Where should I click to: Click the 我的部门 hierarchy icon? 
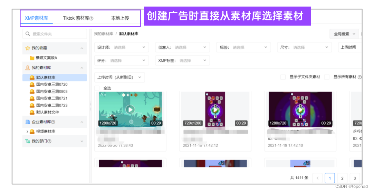click(28, 141)
